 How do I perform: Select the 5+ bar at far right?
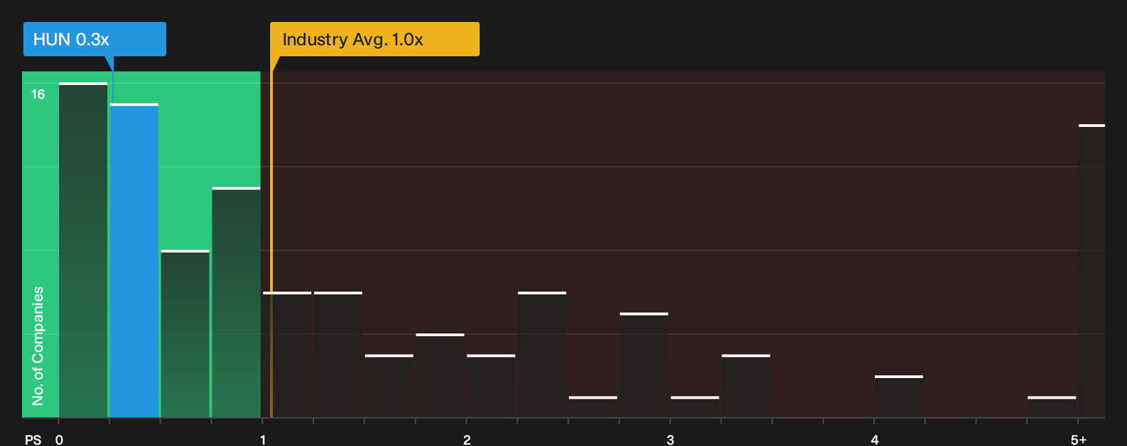1092,271
